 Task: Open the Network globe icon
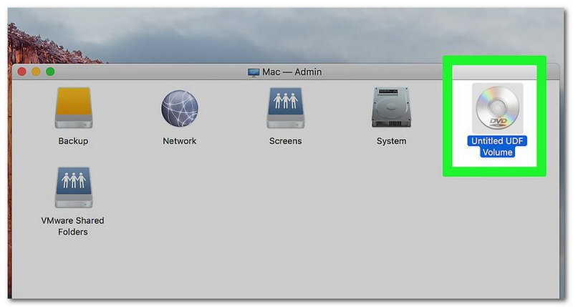pyautogui.click(x=180, y=109)
